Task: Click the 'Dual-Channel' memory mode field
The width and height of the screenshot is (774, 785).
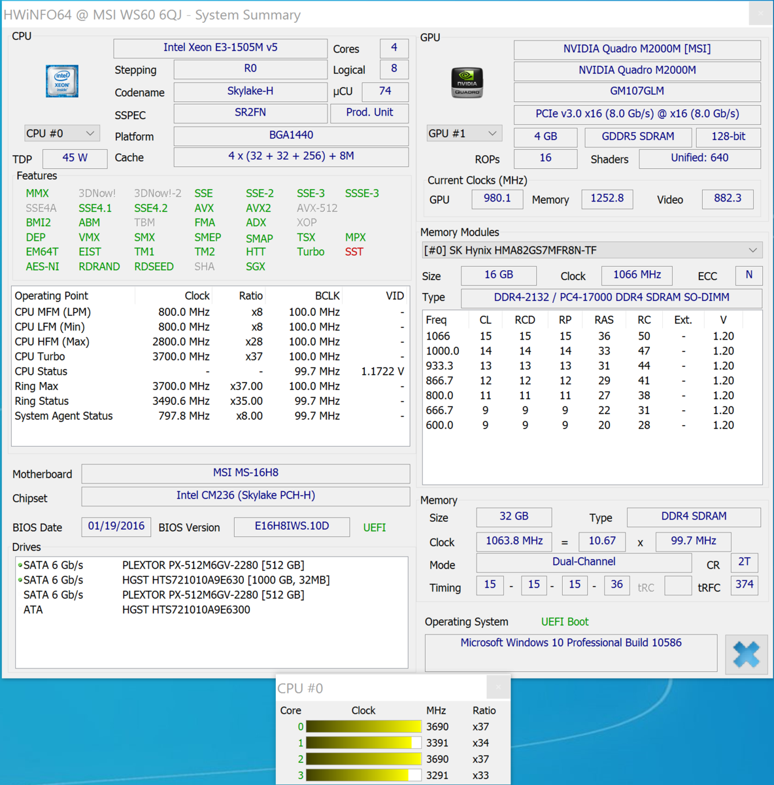Action: coord(584,563)
